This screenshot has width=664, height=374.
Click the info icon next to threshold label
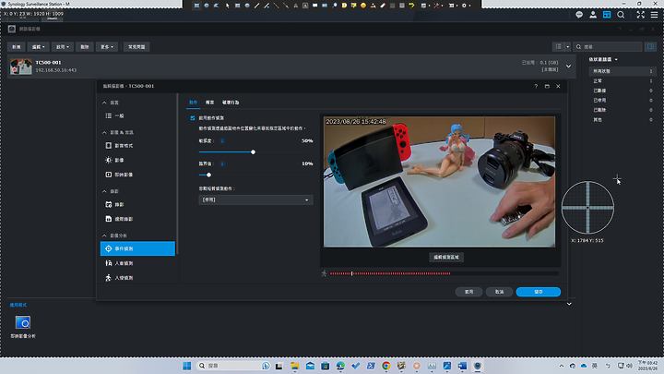pyautogui.click(x=222, y=163)
